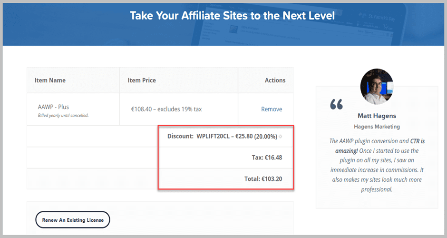Image resolution: width=447 pixels, height=238 pixels.
Task: Click the 'Take Your Affiliate Sites' page heading
Action: [232, 16]
